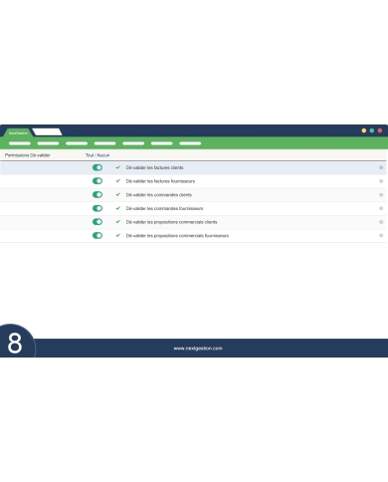Viewport: 388px width, 482px height.
Task: Select text Dé-valider les commandes clients
Action: (x=159, y=195)
